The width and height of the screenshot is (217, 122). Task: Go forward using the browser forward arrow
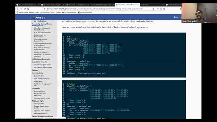21,9
